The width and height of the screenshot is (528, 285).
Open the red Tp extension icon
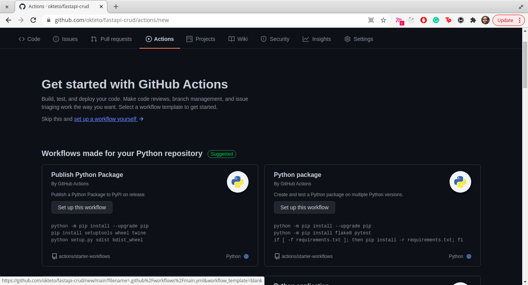[x=448, y=20]
